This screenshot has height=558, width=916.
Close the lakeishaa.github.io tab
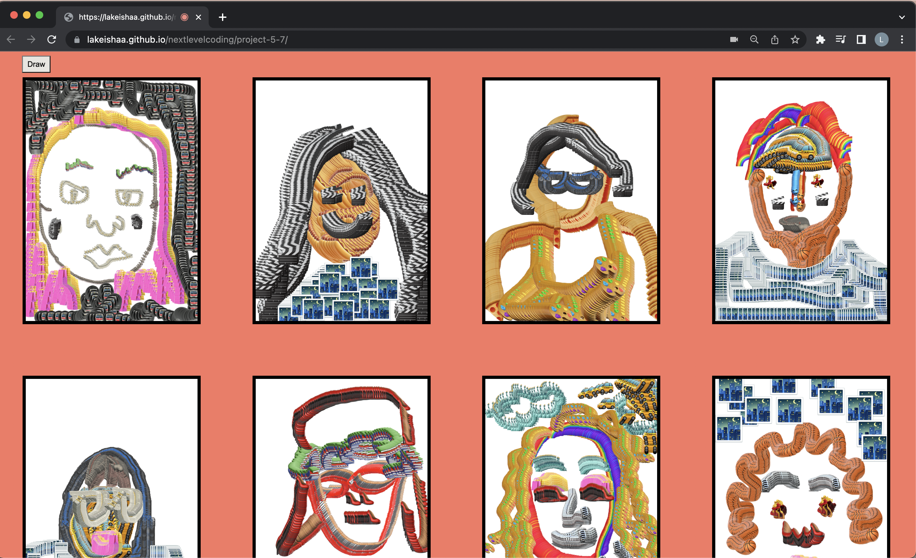tap(198, 17)
